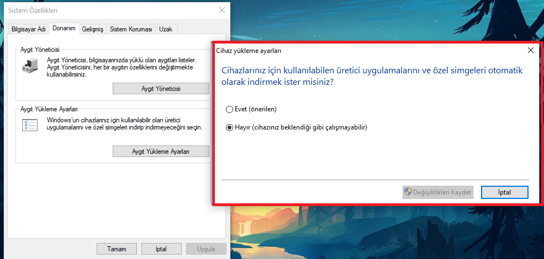Click the device installation checklist icon
Viewport: 544px width, 259px height.
pos(29,125)
